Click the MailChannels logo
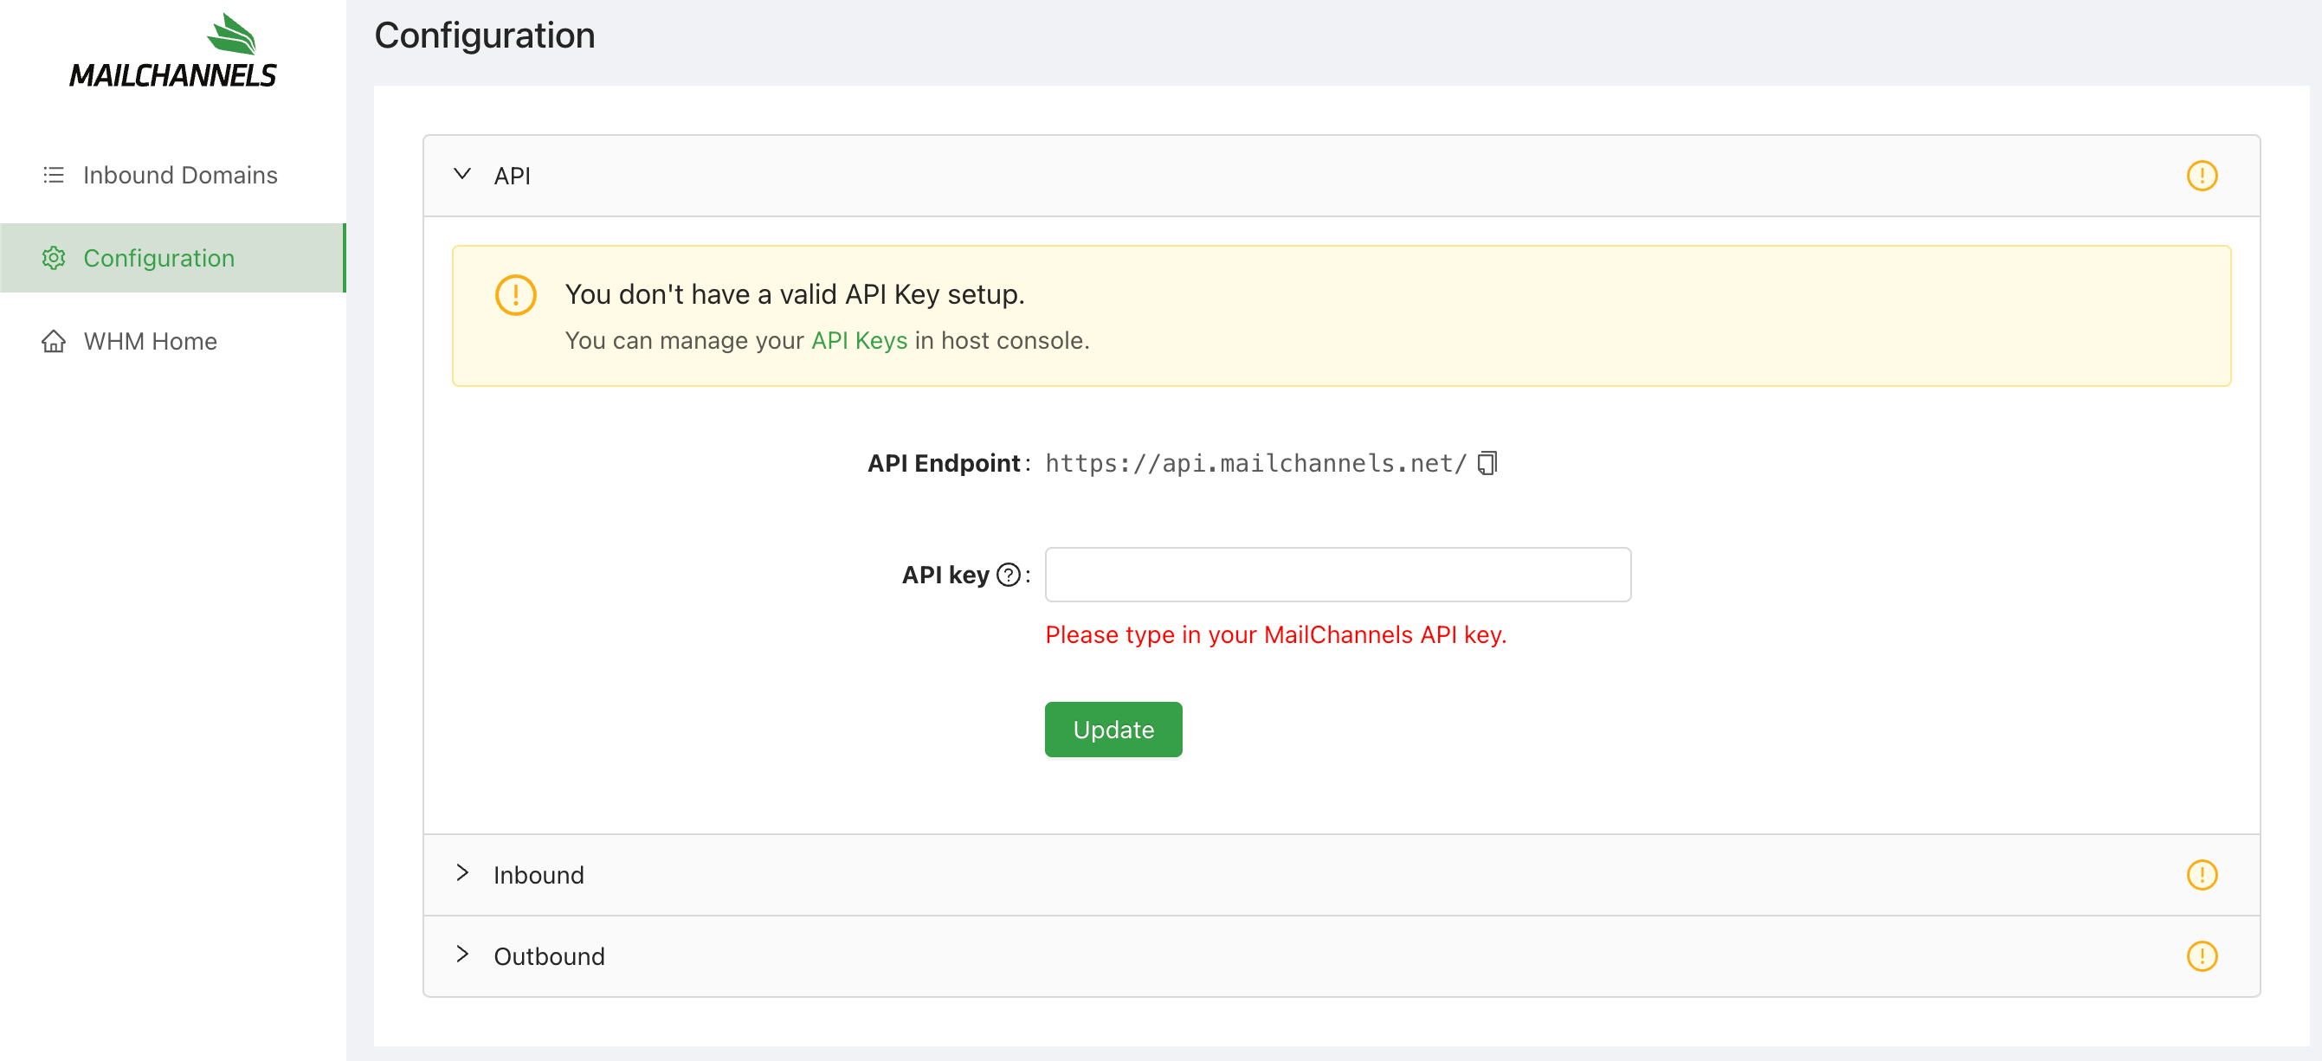2322x1061 pixels. click(x=173, y=50)
